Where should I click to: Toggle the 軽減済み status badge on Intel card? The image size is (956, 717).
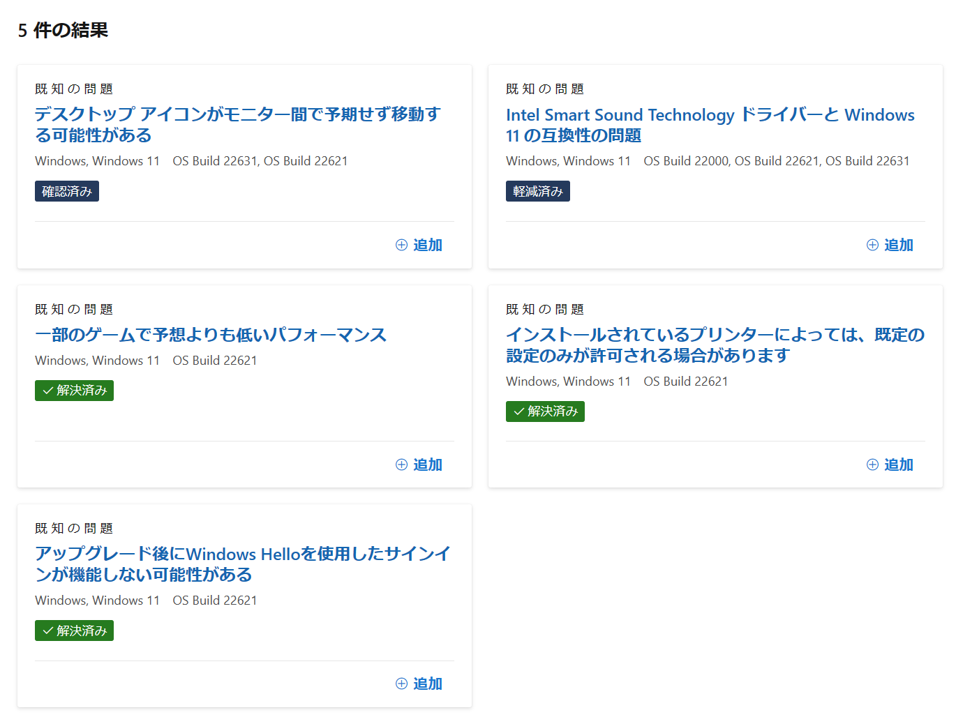pyautogui.click(x=537, y=190)
